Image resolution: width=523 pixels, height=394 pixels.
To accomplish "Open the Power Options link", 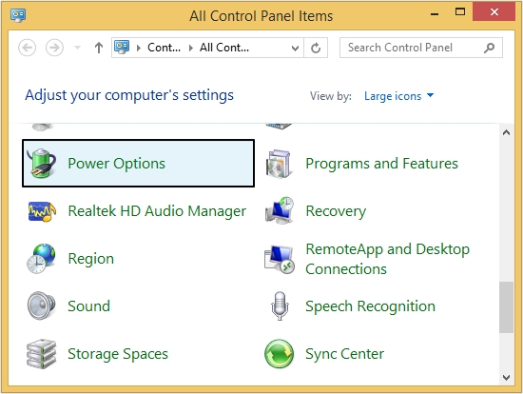I will click(116, 164).
